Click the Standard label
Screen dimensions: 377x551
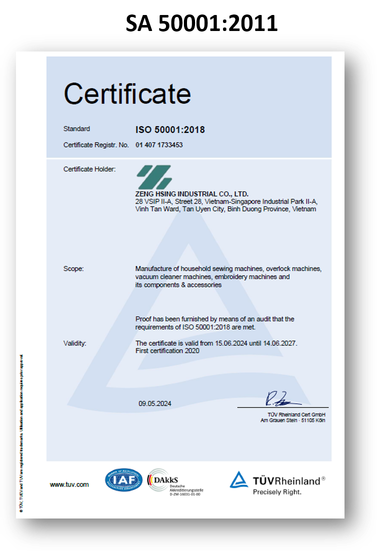tap(76, 129)
